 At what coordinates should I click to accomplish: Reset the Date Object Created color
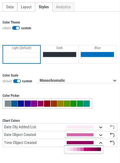point(112,135)
